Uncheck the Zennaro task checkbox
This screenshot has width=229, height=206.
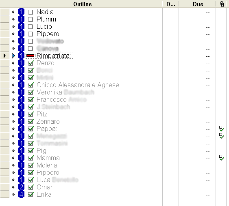(31, 121)
